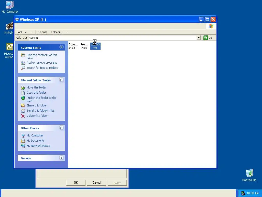Open My Network Places link

coord(38,146)
